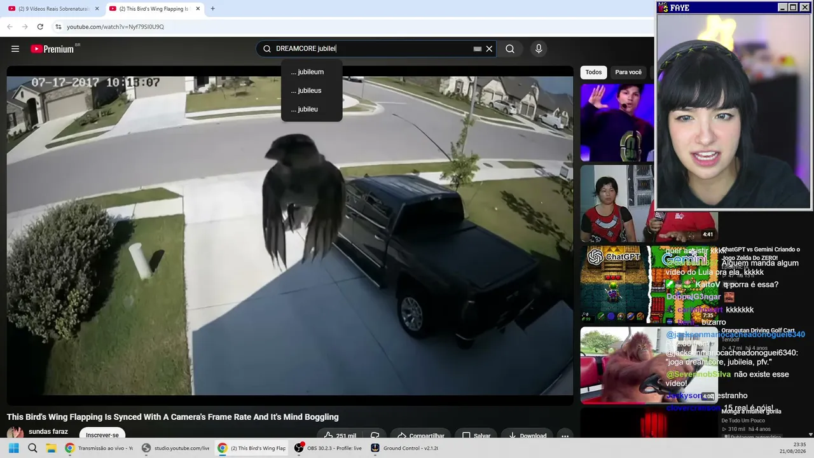Viewport: 814px width, 458px height.
Task: Focus the address bar URL
Action: coord(115,27)
